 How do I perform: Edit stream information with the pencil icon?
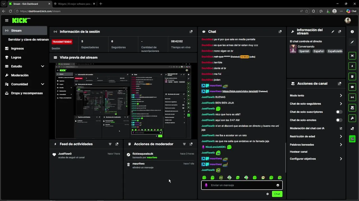(x=333, y=32)
